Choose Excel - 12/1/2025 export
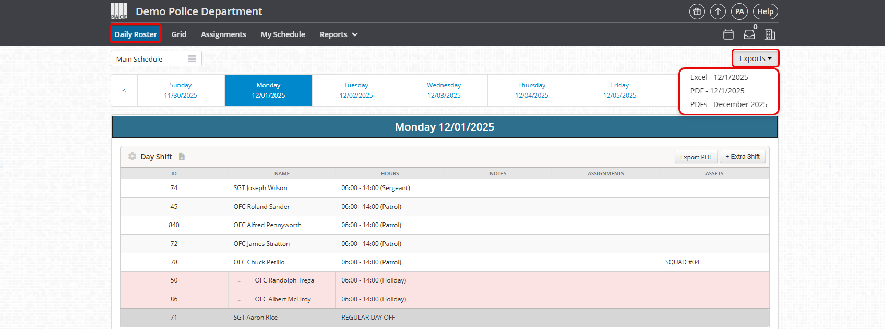The image size is (885, 329). click(719, 77)
